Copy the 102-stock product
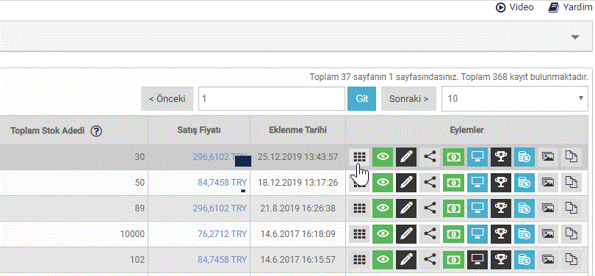 click(571, 260)
